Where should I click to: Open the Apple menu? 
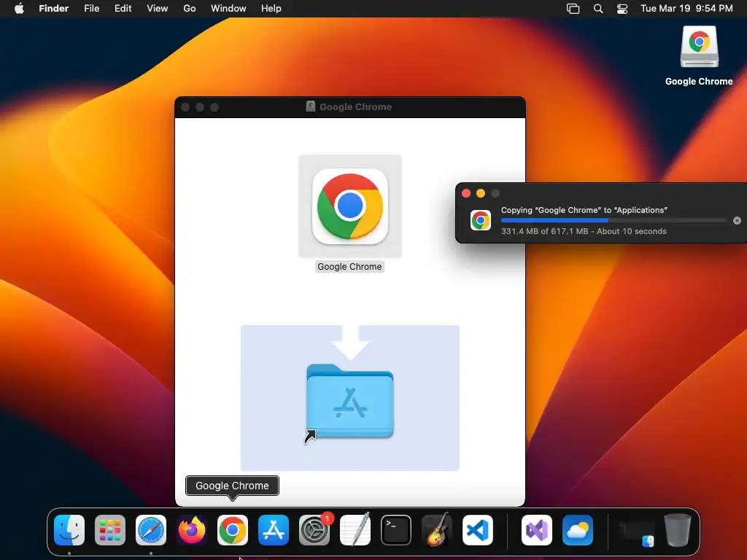click(19, 9)
